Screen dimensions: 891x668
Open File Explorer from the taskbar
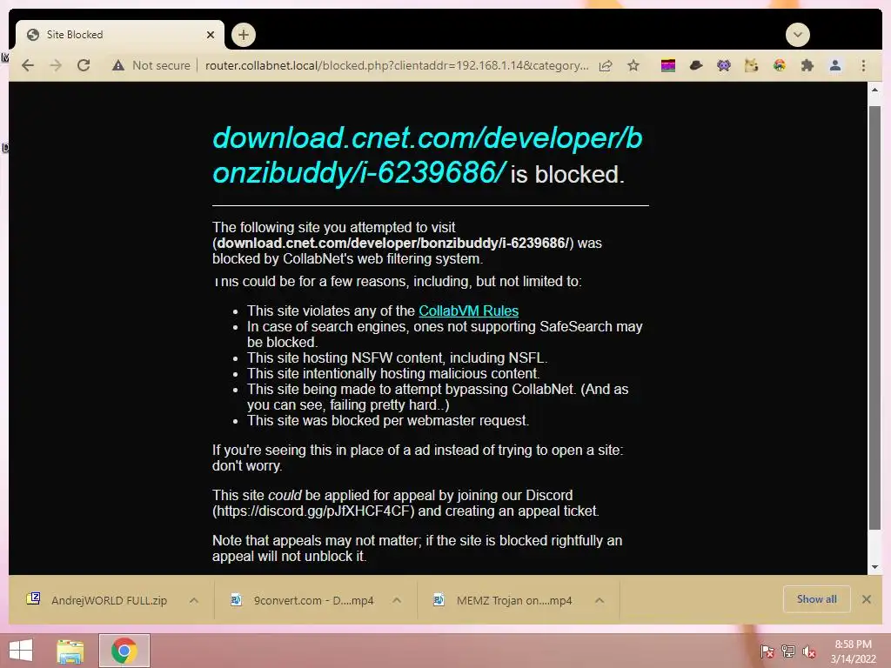(70, 651)
